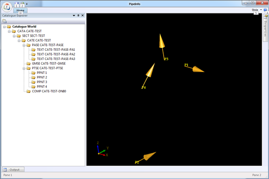Open the Catalogue Explorer panel dropdown arrow
269x179 pixels.
(74, 15)
